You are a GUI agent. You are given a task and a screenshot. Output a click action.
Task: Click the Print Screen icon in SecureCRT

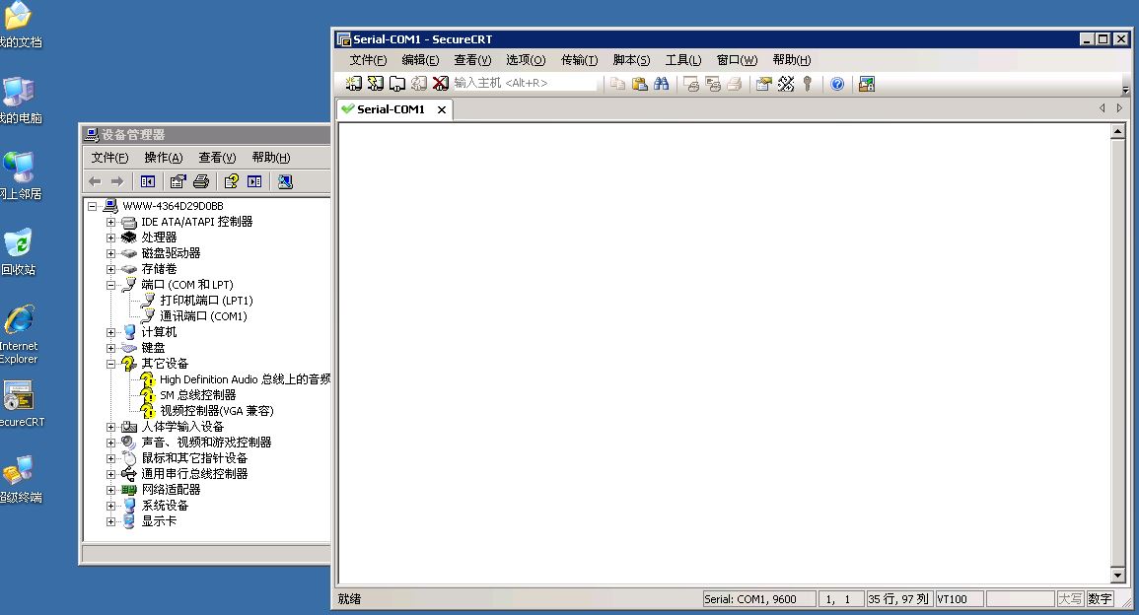point(691,84)
